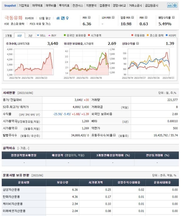181x216 pixels.
Task: Click the 시가평가액 column header
Action: [95, 182]
